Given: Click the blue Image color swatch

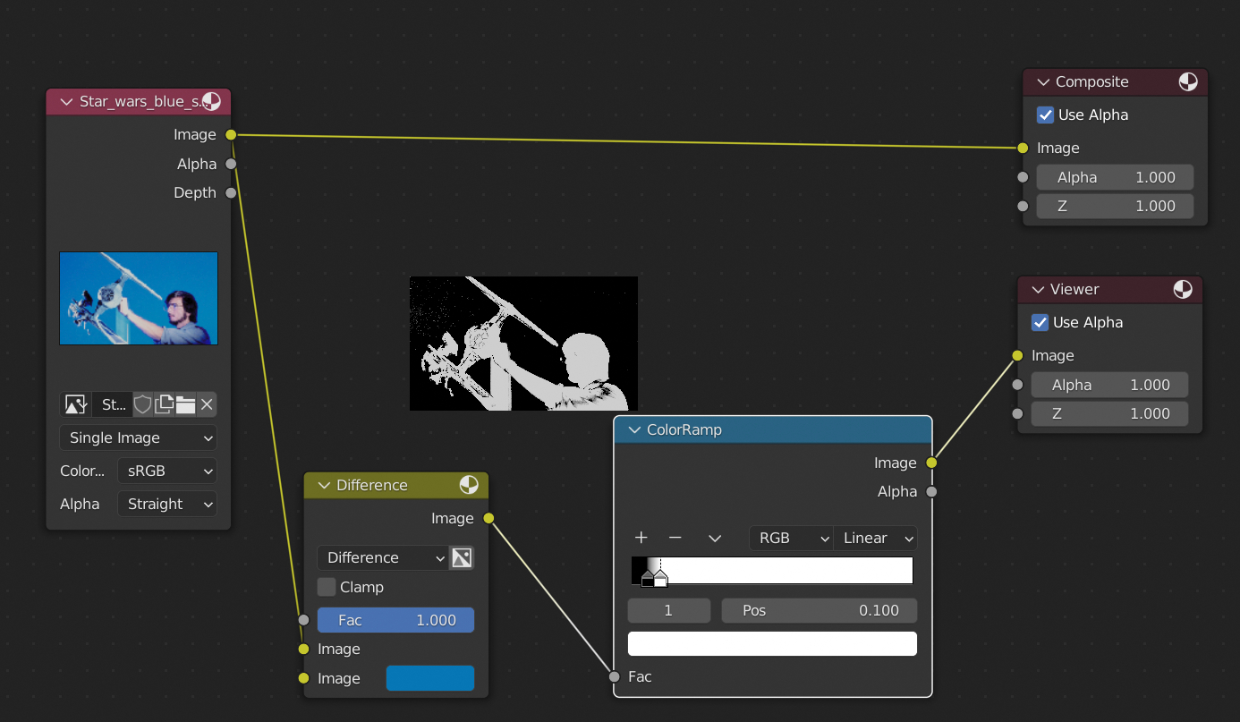Looking at the screenshot, I should coord(430,678).
